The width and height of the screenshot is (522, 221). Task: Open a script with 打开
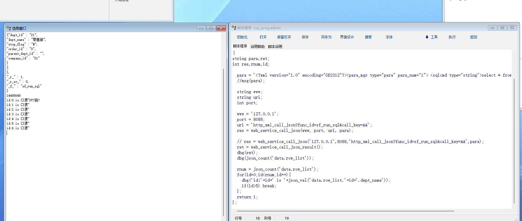pyautogui.click(x=263, y=37)
